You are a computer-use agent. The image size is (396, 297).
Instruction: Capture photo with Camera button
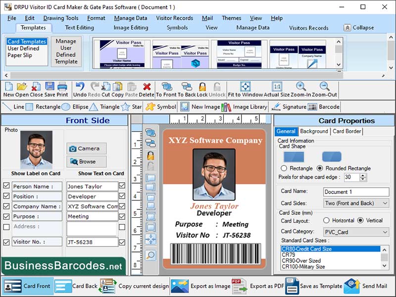[x=87, y=148]
